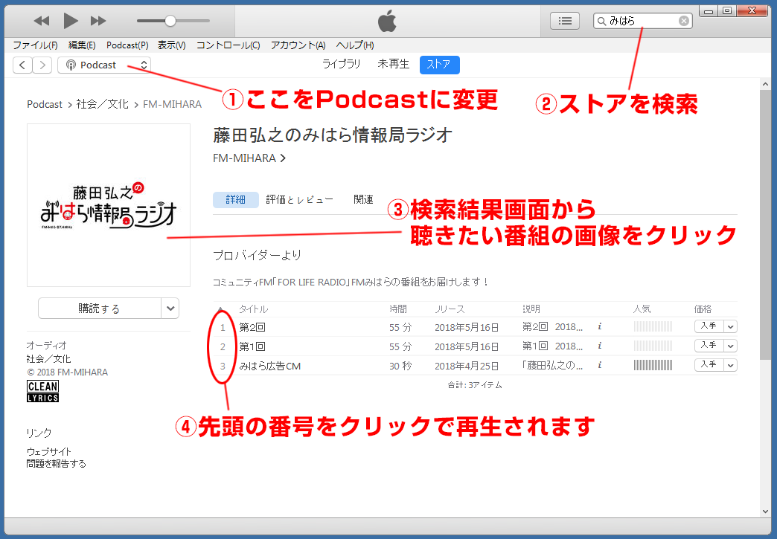This screenshot has height=539, width=777.
Task: Open the Up Next list icon
Action: pos(565,20)
